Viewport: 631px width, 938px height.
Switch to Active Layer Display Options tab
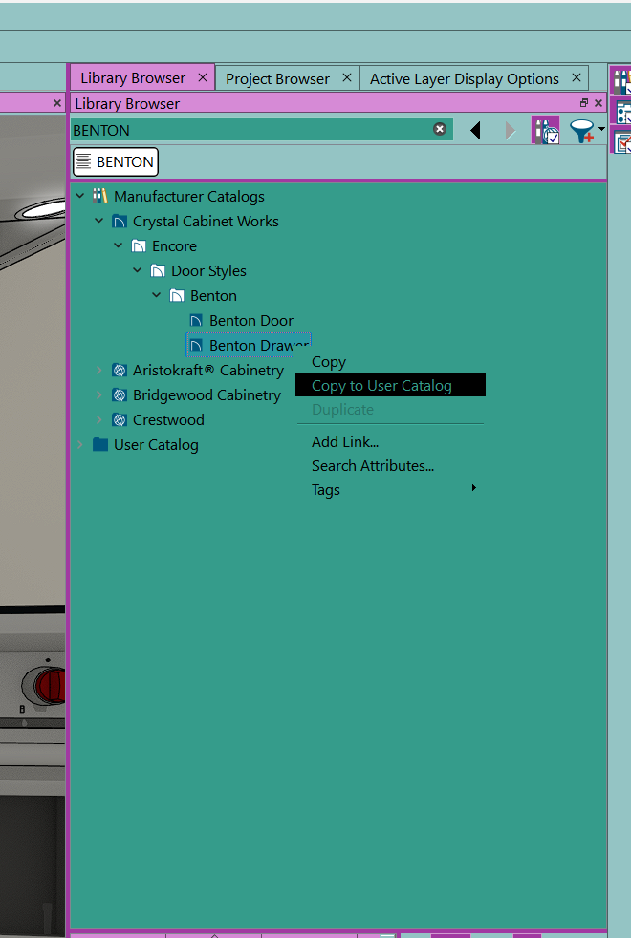464,78
